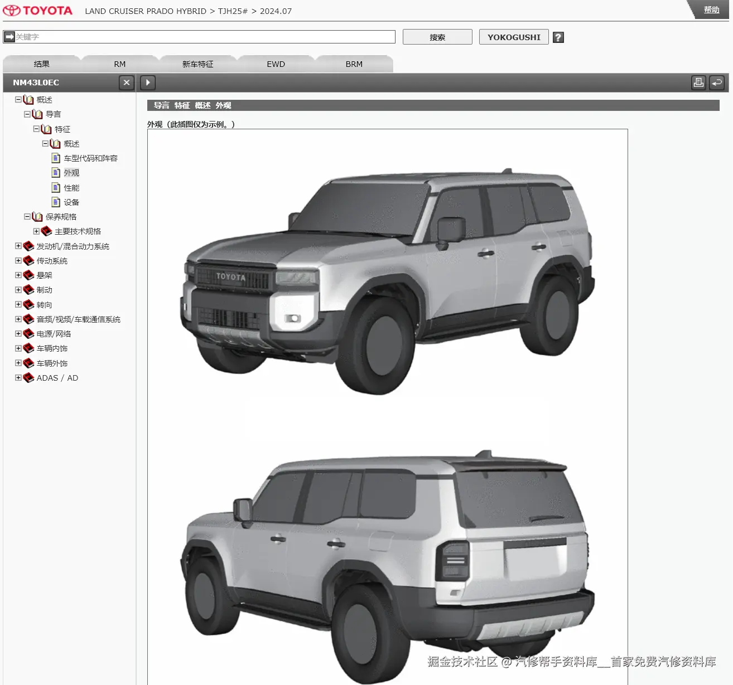733x685 pixels.
Task: Expand the 悬架 node
Action: pyautogui.click(x=18, y=275)
